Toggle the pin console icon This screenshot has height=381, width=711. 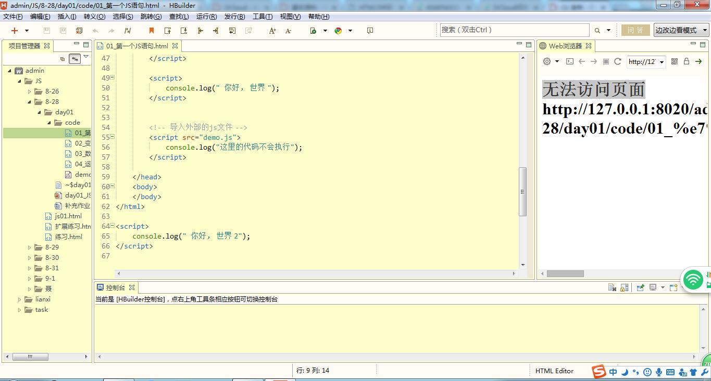641,287
